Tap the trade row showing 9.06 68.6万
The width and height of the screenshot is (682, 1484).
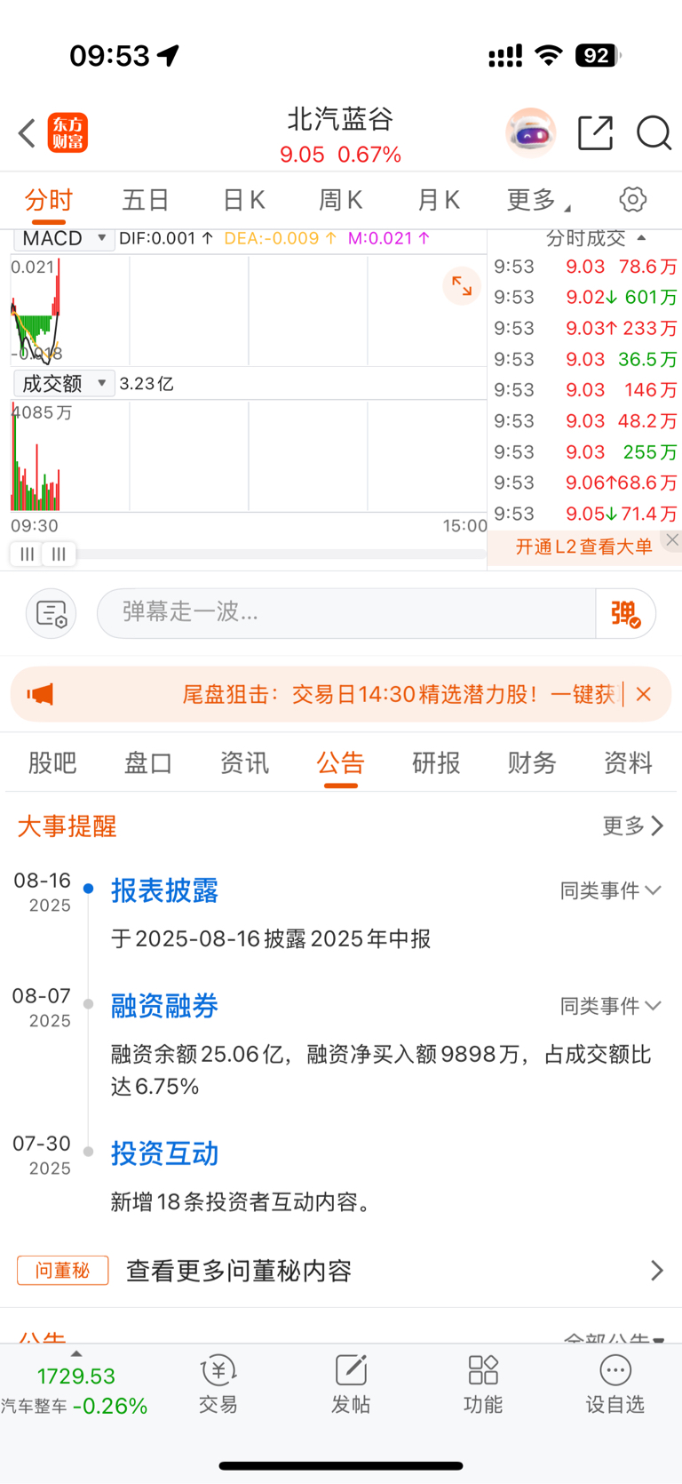[x=585, y=483]
